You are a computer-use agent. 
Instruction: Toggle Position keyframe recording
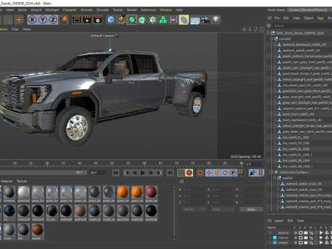(x=209, y=173)
